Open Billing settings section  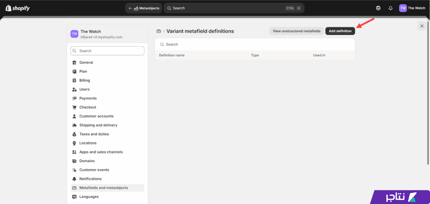point(84,80)
